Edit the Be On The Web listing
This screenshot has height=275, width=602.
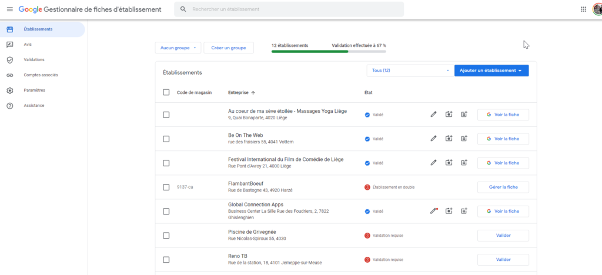coord(433,139)
